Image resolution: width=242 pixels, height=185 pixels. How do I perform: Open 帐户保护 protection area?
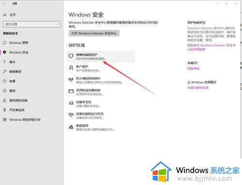tap(88, 68)
